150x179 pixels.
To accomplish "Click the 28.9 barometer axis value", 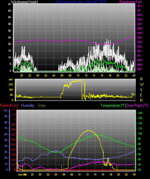I will point(140,60).
